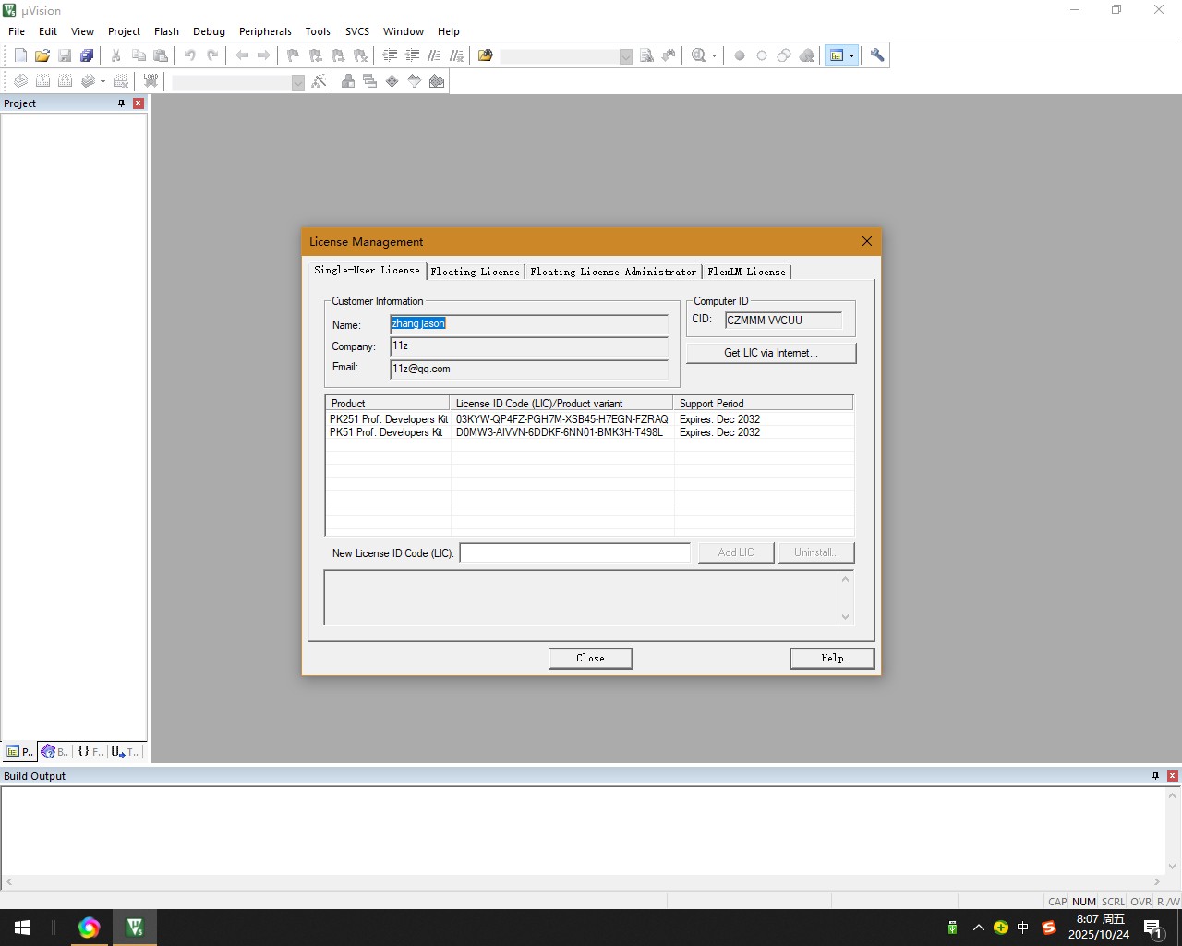Click the Manage Project Items icon
The width and height of the screenshot is (1182, 946).
[x=348, y=81]
